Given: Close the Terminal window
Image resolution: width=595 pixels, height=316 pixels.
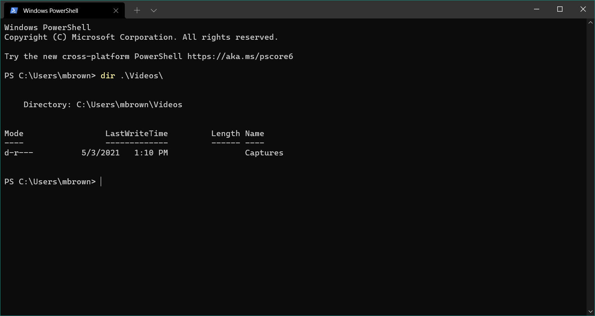Looking at the screenshot, I should pos(583,9).
